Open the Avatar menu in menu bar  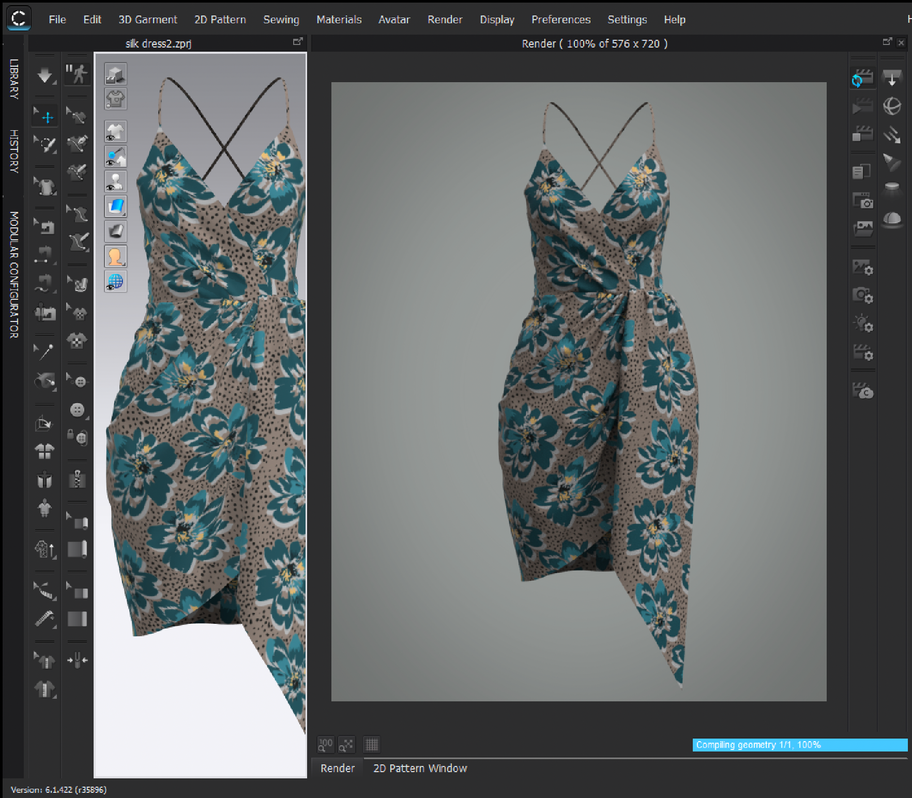(394, 20)
